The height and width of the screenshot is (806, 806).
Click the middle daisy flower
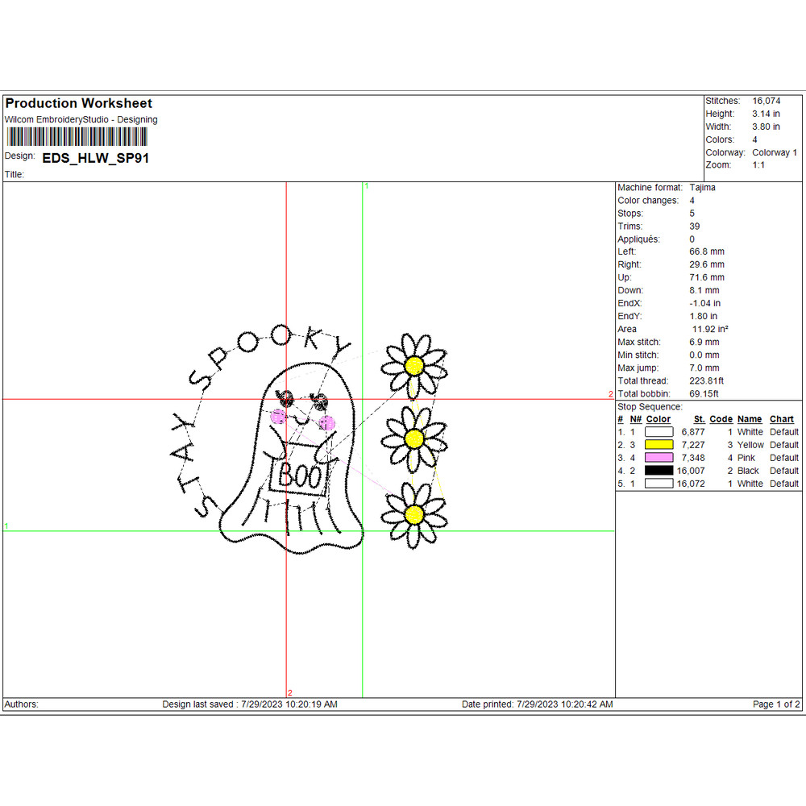tap(414, 439)
